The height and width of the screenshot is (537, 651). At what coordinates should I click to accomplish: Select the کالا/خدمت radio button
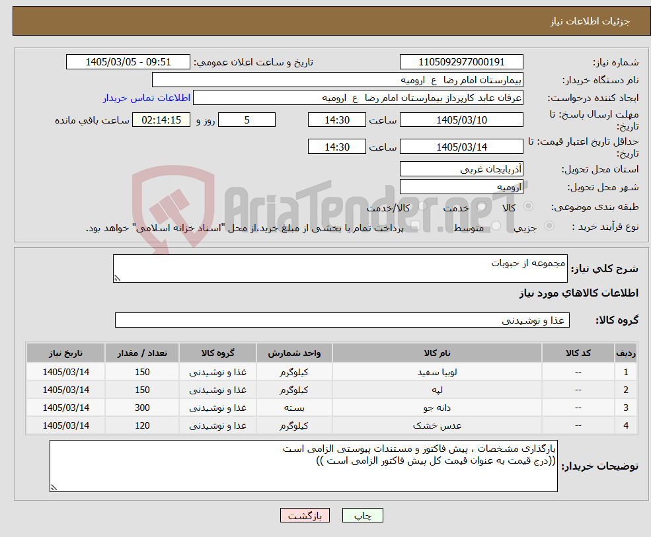point(422,206)
